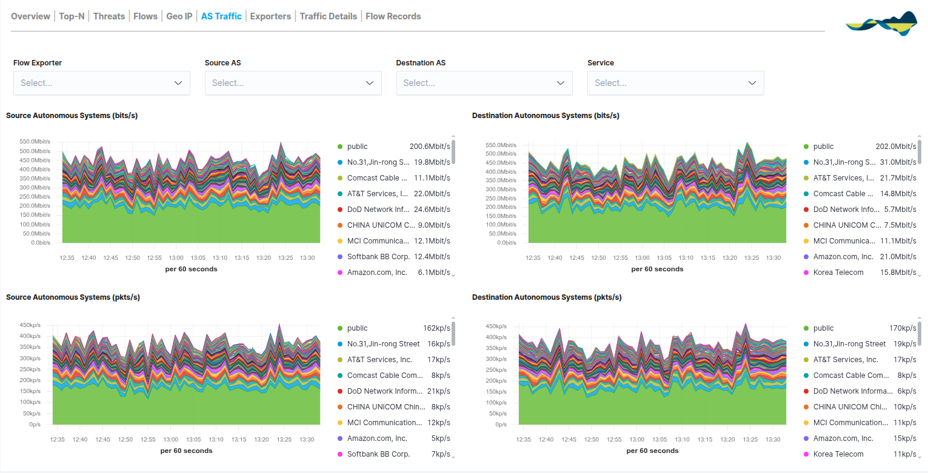Open the Source AS dropdown
The image size is (928, 473).
pos(293,83)
